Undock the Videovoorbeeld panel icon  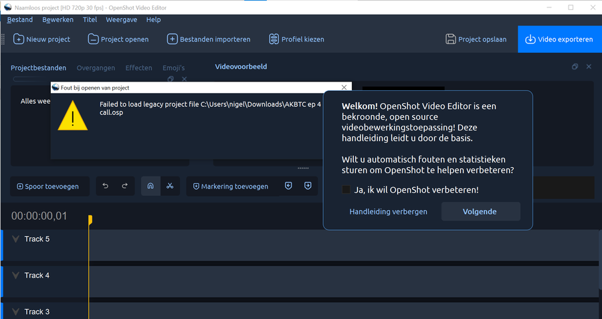575,66
